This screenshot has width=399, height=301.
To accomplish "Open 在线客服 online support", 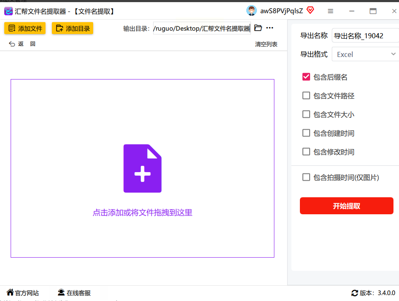I will point(74,293).
